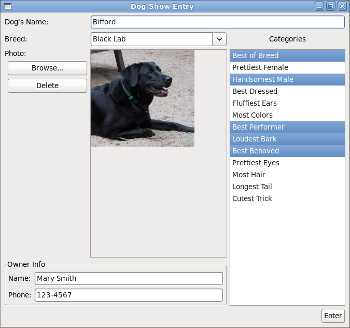Select the Prettiest Eyes category
350x328 pixels.
pos(287,163)
